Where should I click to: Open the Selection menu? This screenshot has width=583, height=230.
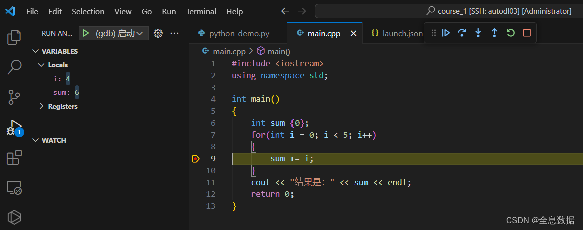[x=88, y=12]
